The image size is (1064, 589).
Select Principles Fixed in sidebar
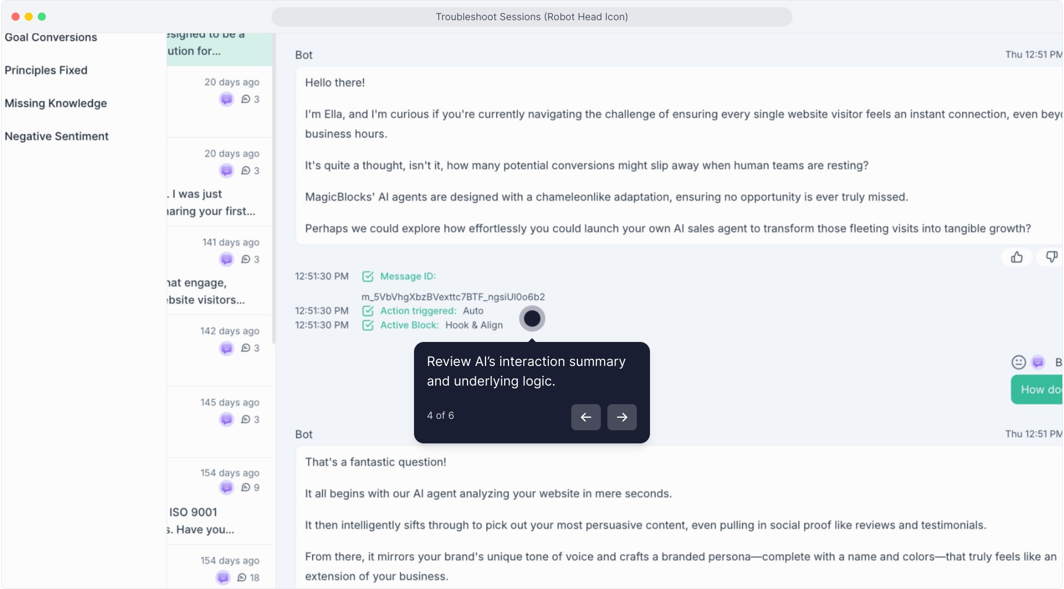46,70
